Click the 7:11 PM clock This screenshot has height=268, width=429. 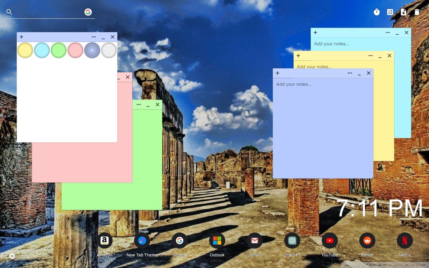380,209
